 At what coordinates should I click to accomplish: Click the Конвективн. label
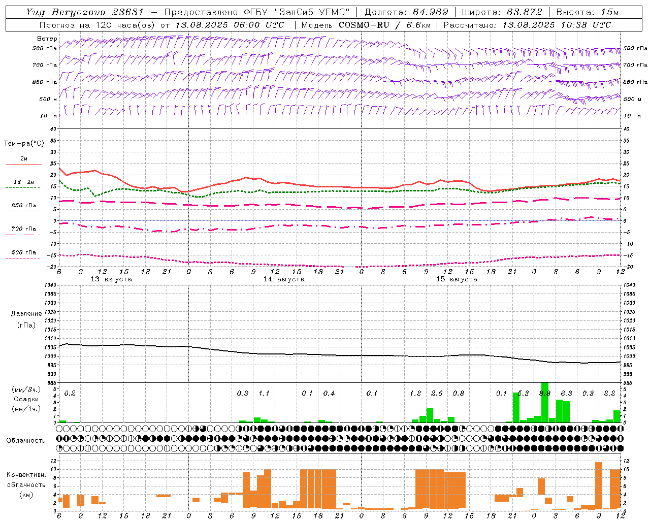(26, 475)
